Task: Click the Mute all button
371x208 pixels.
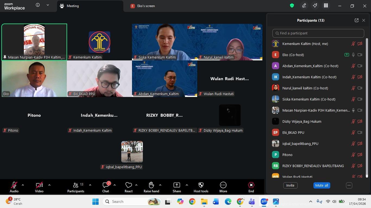Action: [322, 185]
